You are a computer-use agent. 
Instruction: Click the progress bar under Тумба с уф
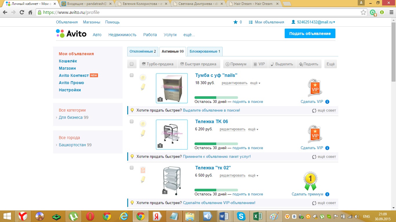click(216, 98)
